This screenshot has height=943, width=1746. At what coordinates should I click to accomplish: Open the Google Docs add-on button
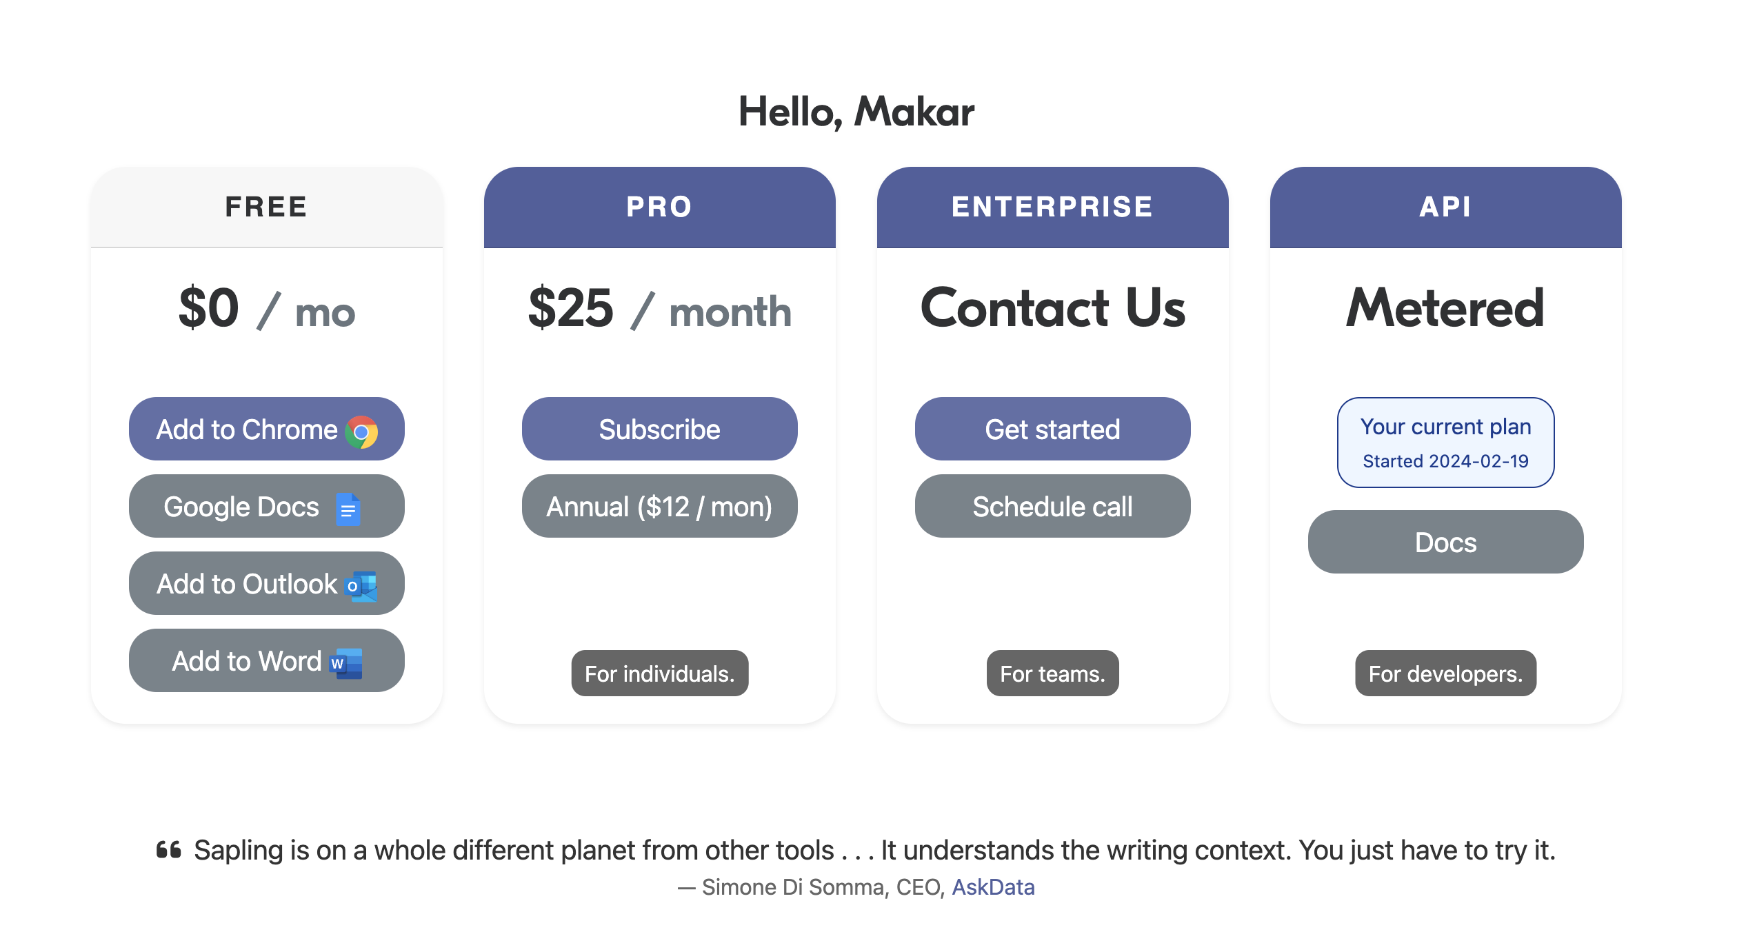(266, 507)
